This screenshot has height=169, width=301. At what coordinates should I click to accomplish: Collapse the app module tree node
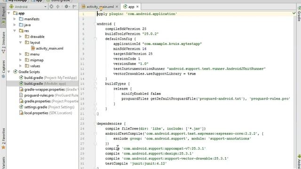9,13
